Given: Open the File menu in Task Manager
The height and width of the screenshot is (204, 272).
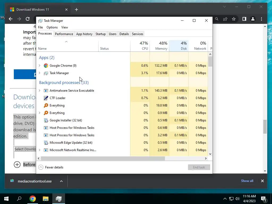Looking at the screenshot, I should pyautogui.click(x=40, y=27).
